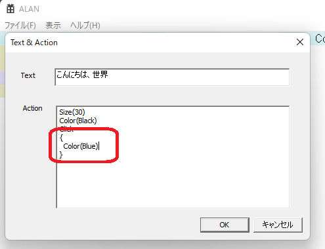This screenshot has height=249, width=325.
Task: Place cursor on the Color(Blue) line
Action: (x=81, y=146)
